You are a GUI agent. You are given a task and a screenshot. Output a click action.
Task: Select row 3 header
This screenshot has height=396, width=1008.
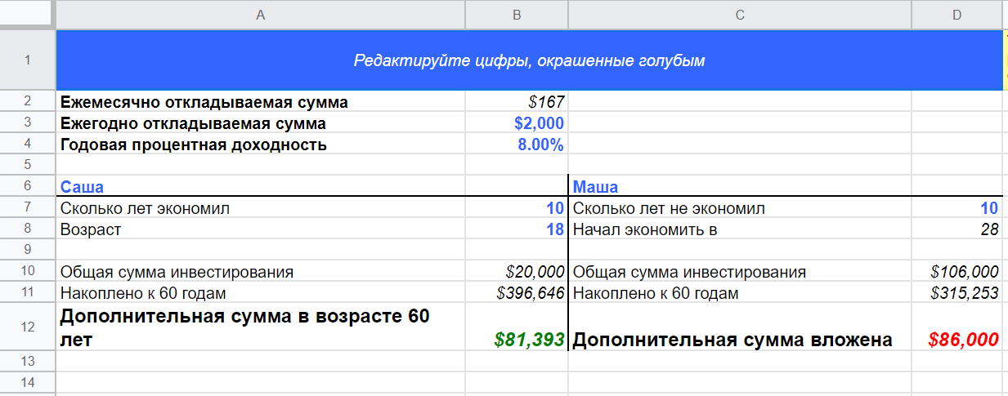[x=27, y=123]
